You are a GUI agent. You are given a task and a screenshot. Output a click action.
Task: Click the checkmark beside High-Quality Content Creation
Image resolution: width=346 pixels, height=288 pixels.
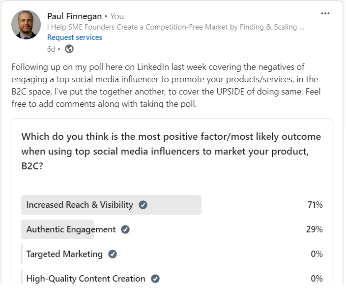(155, 279)
